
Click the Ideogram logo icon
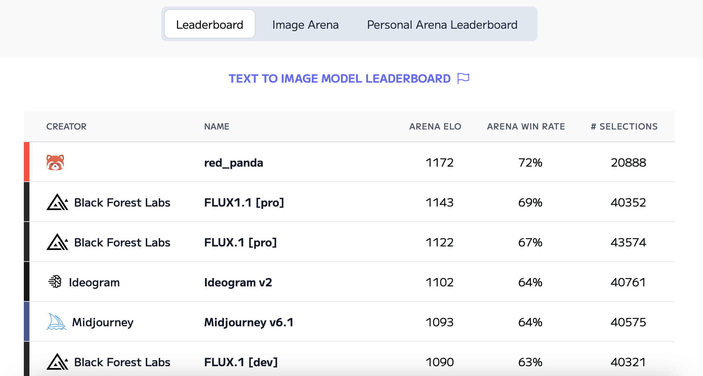pyautogui.click(x=55, y=282)
